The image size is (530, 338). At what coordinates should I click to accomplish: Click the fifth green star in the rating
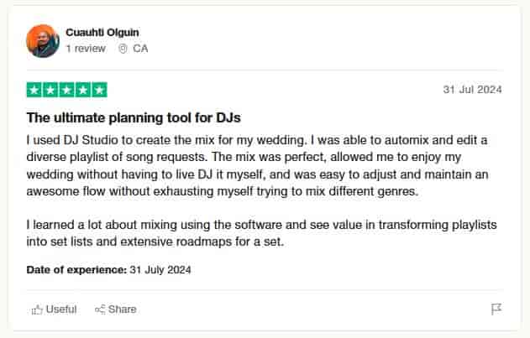pos(99,90)
